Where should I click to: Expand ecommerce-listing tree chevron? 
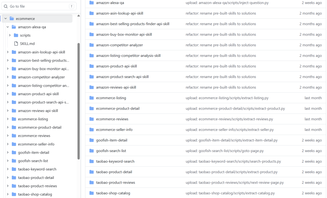pyautogui.click(x=8, y=119)
